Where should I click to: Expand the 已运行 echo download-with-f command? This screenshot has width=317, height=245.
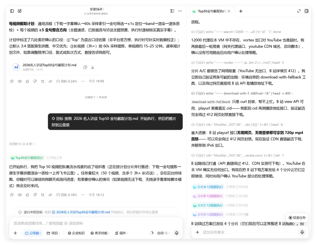(x=242, y=93)
